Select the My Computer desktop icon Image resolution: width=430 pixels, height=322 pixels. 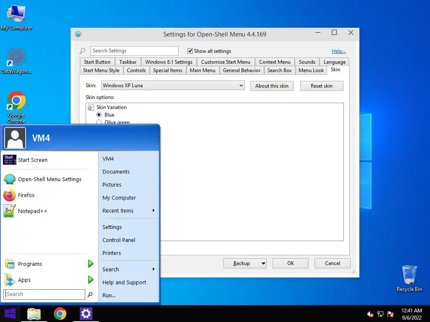click(x=16, y=18)
